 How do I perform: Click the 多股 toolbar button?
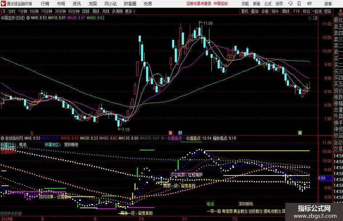click(x=265, y=11)
